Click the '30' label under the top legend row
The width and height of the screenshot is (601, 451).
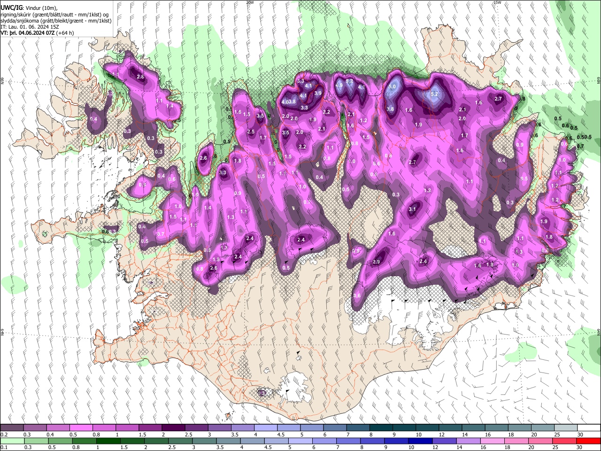point(580,435)
